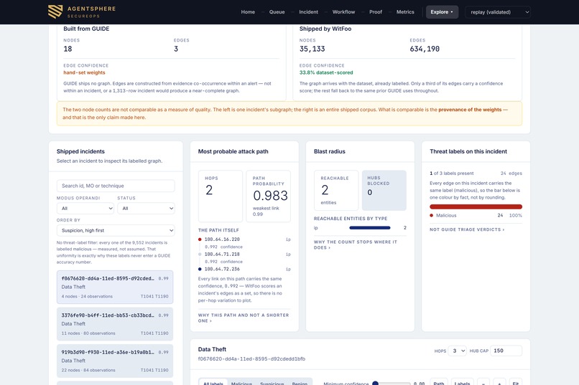Click the Hubs Blocked tile
This screenshot has height=385, width=579.
(x=384, y=190)
